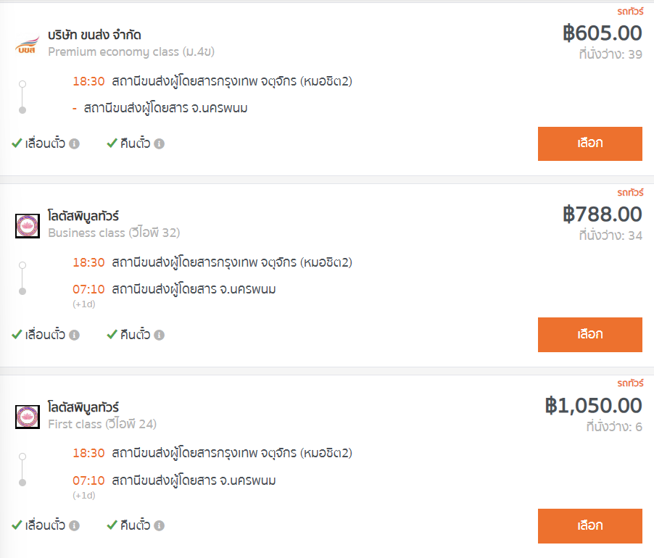654x558 pixels.
Task: Click บริษัท ขนส่ง จำกัด operator name
Action: tap(94, 35)
